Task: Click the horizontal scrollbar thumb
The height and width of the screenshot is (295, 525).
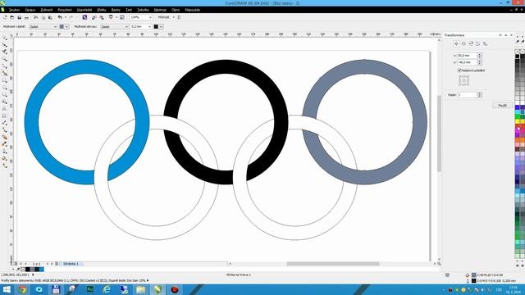Action: tap(333, 264)
